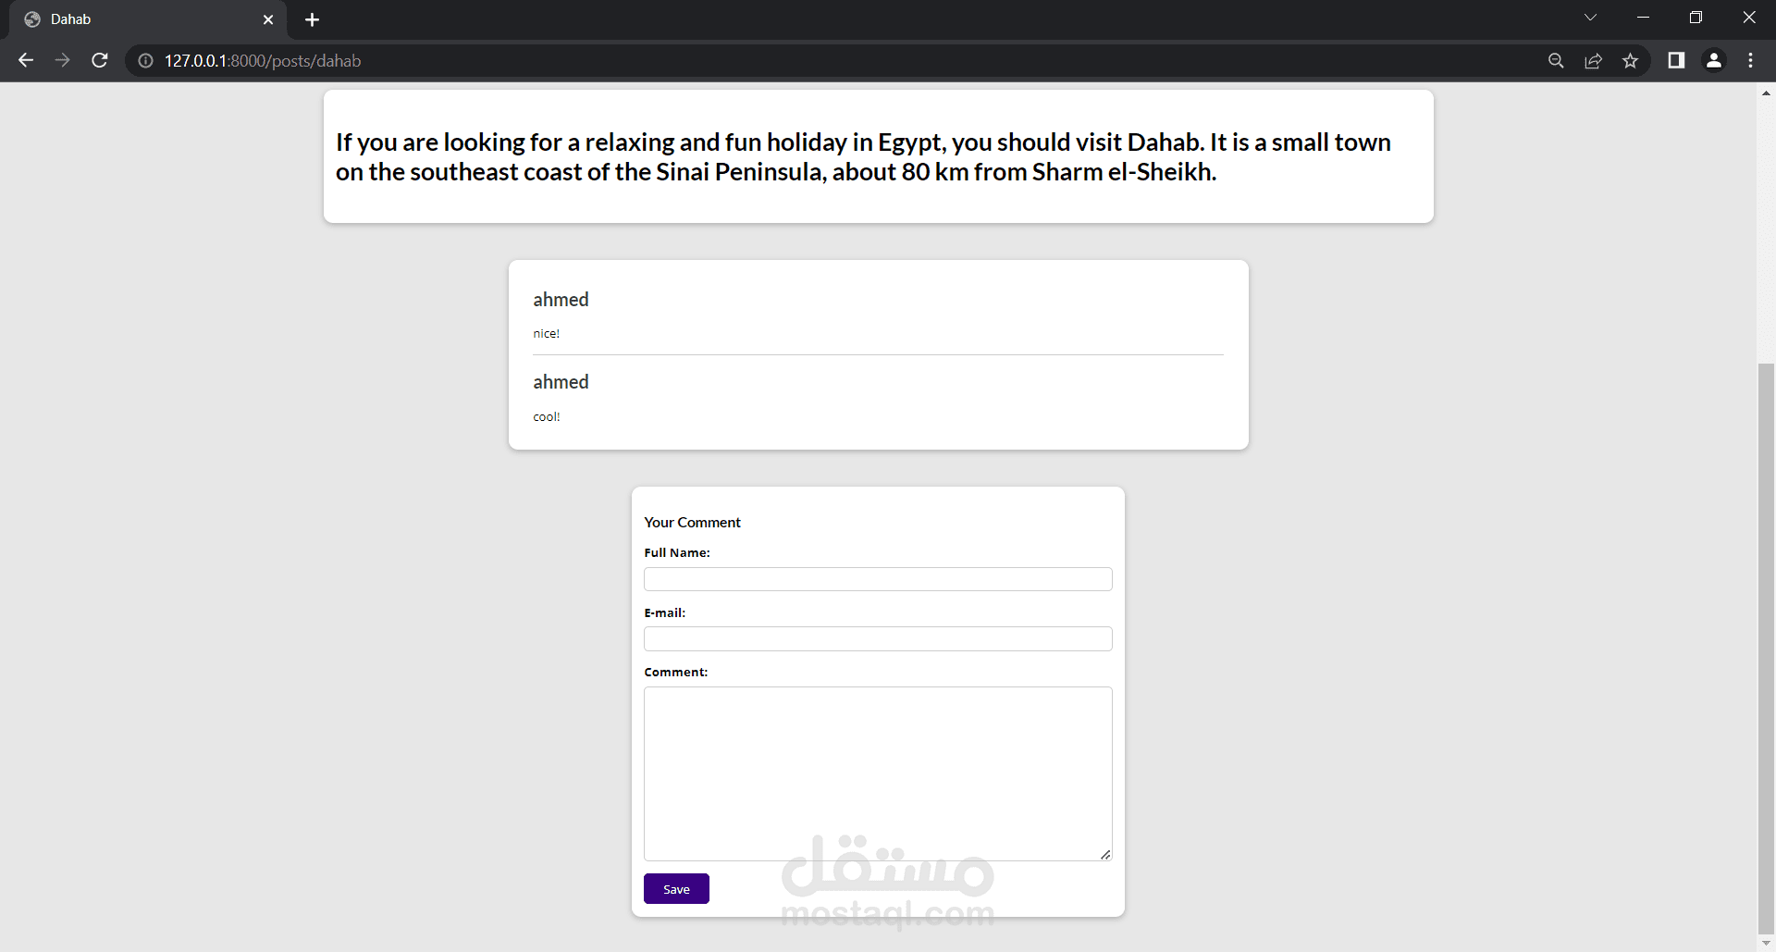The height and width of the screenshot is (952, 1776).
Task: View site information icon in address bar
Action: point(145,61)
